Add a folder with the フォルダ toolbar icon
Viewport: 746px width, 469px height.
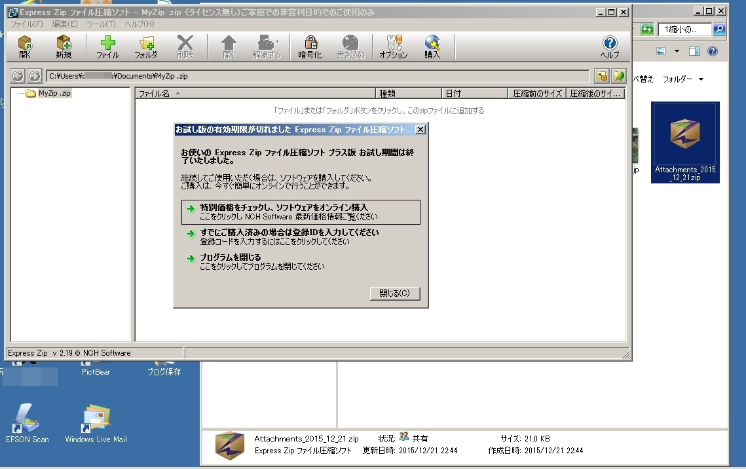(x=146, y=47)
